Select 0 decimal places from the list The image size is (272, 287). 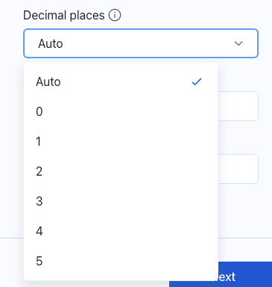pyautogui.click(x=121, y=111)
